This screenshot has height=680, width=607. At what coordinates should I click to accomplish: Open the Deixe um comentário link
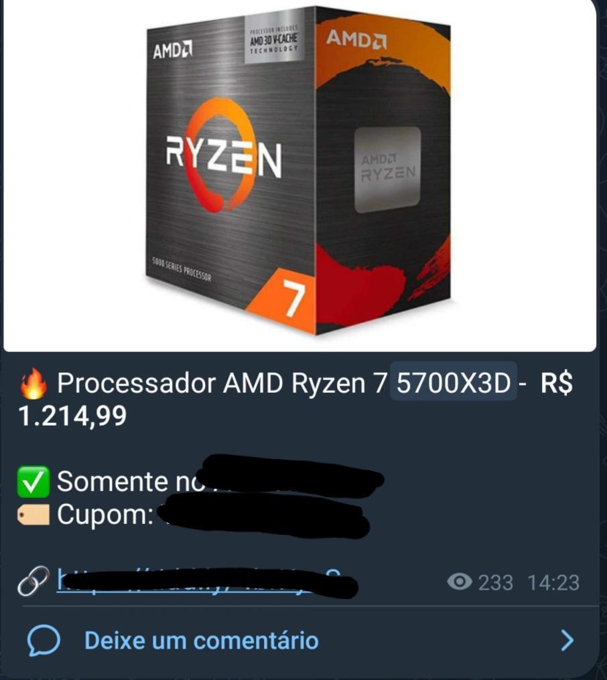202,641
